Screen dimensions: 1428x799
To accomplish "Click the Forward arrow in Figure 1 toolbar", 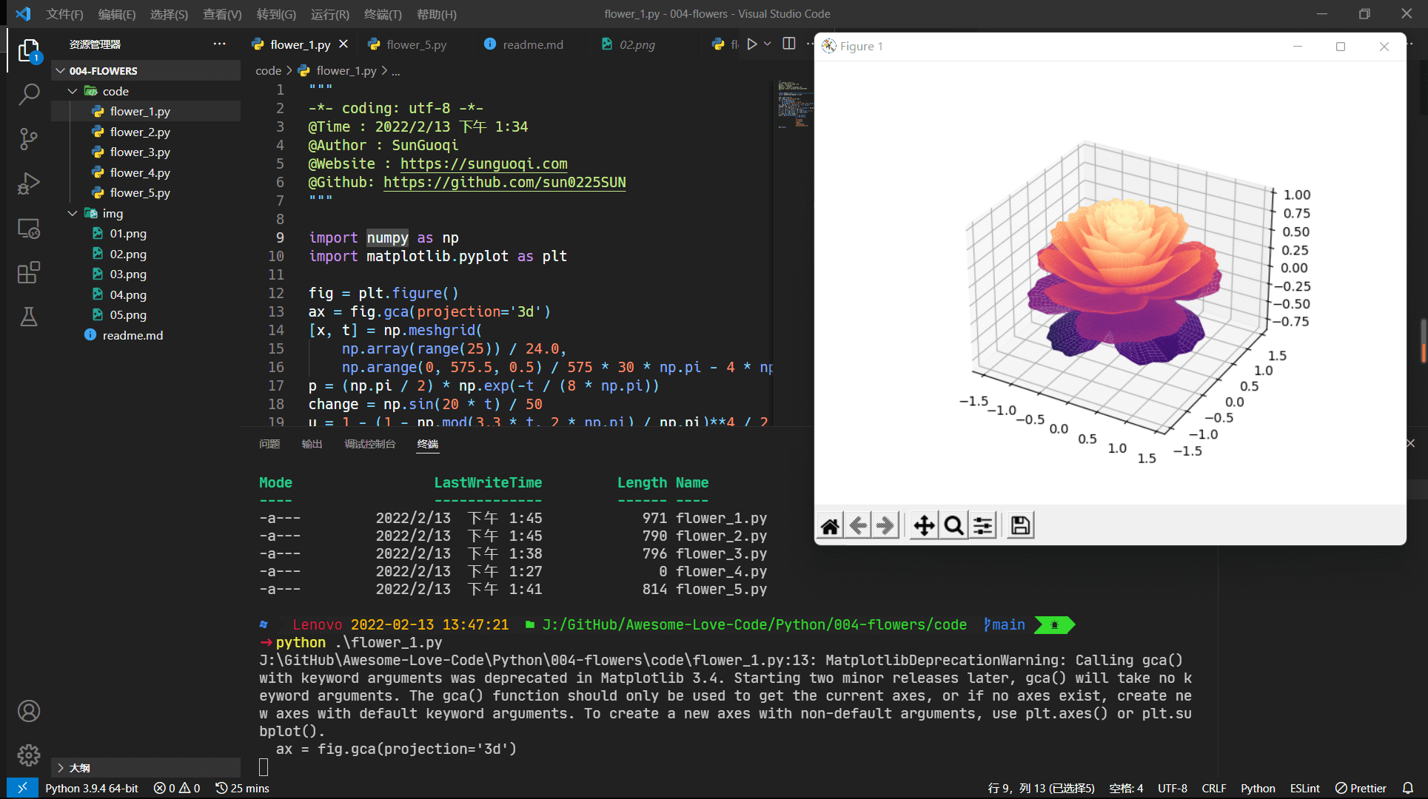I will pyautogui.click(x=885, y=525).
